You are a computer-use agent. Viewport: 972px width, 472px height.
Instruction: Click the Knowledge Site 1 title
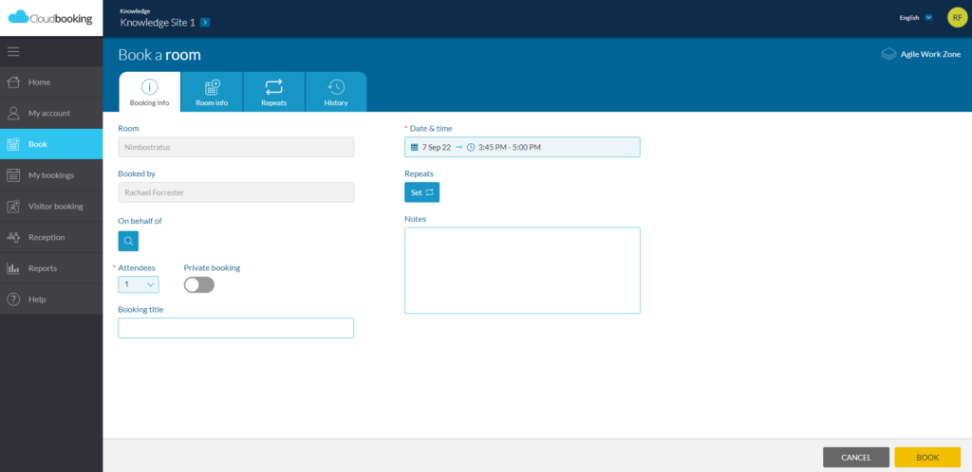click(x=158, y=23)
